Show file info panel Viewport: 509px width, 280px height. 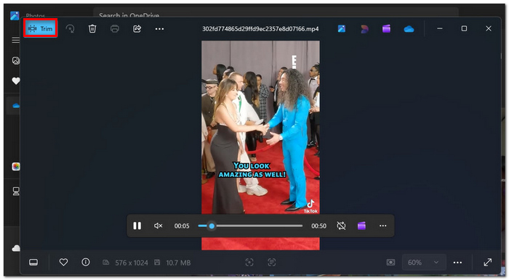pyautogui.click(x=86, y=262)
